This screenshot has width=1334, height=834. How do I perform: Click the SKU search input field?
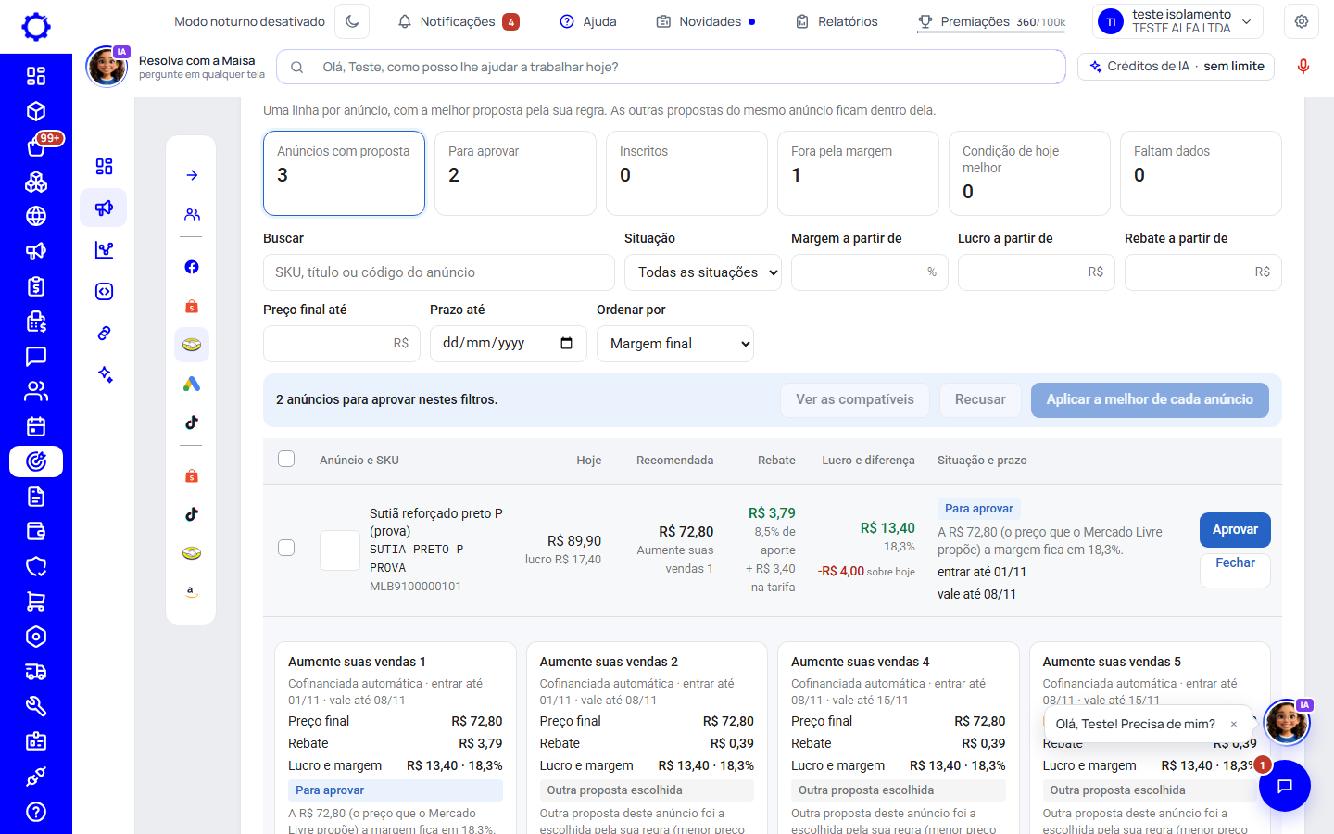439,272
